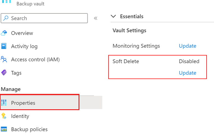Select Access control (IAM) menu item
214x137 pixels.
click(x=35, y=59)
